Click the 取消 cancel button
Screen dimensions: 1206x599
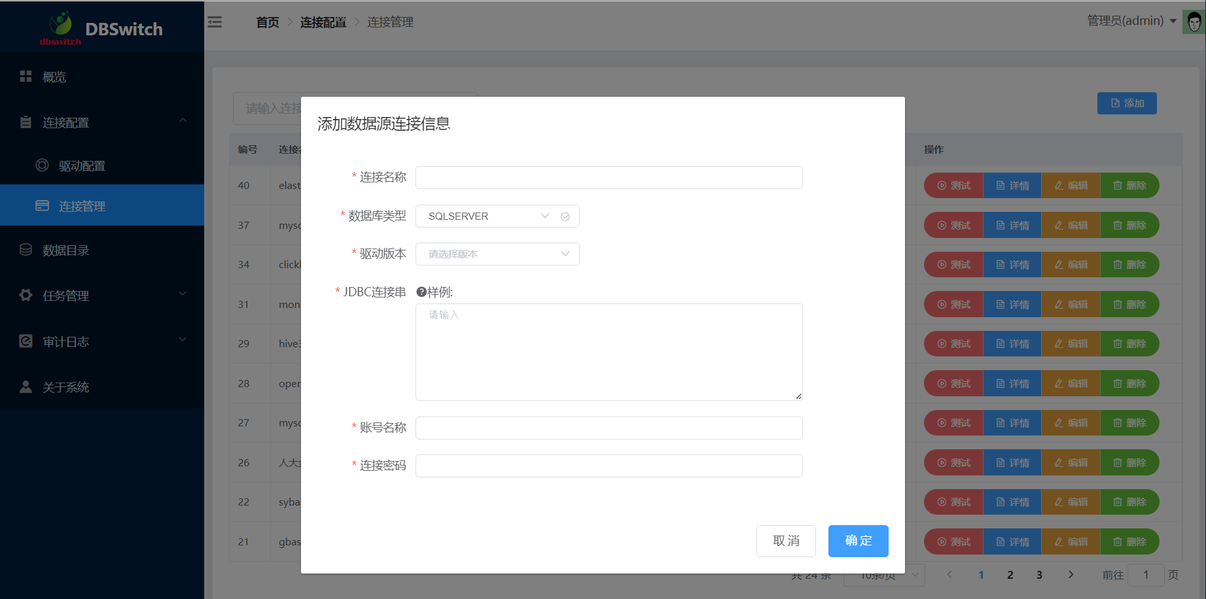pyautogui.click(x=786, y=541)
